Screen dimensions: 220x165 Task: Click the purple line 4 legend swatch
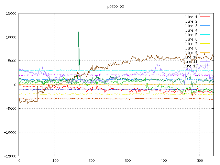205,30
